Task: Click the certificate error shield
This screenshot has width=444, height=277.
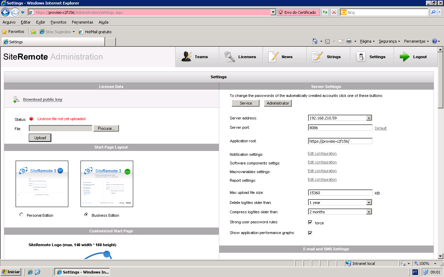Action: click(x=280, y=12)
